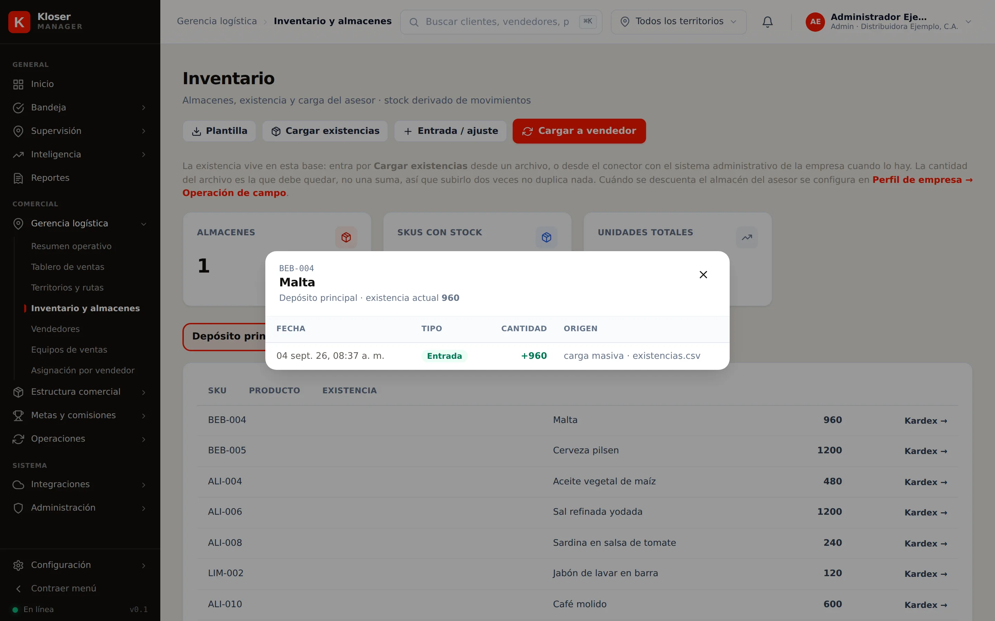Open the user account dropdown chevron
995x621 pixels.
click(x=968, y=22)
